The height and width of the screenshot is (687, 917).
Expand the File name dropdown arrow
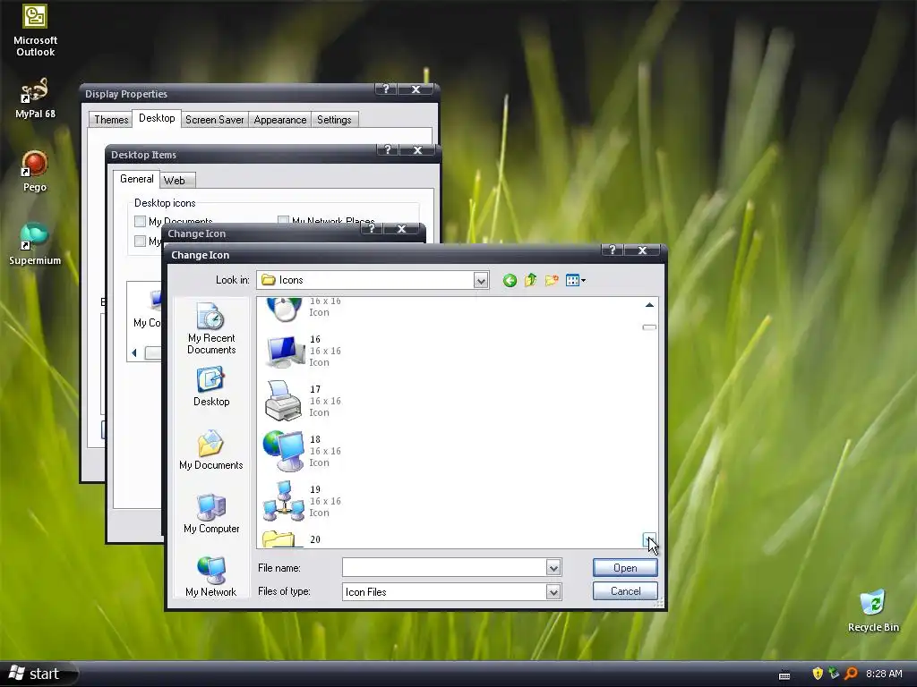click(553, 567)
